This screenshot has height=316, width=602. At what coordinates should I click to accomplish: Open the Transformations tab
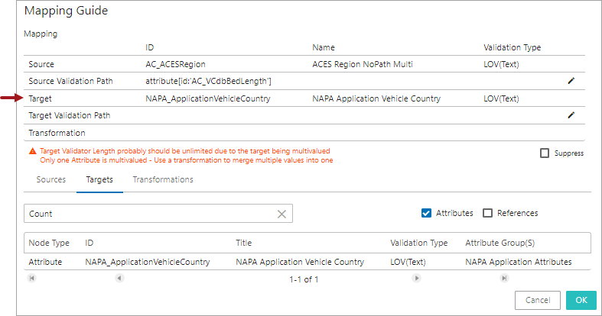[x=163, y=180]
